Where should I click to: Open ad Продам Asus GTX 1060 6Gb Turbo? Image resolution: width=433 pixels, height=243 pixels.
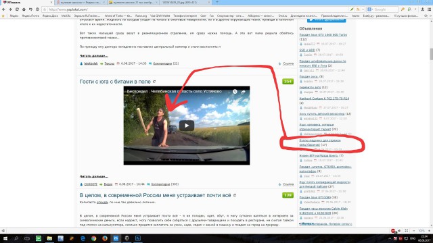323,34
